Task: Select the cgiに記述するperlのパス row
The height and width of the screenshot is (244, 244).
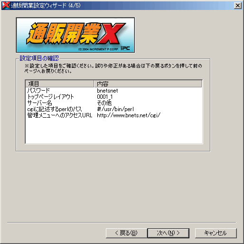Action: (114, 109)
